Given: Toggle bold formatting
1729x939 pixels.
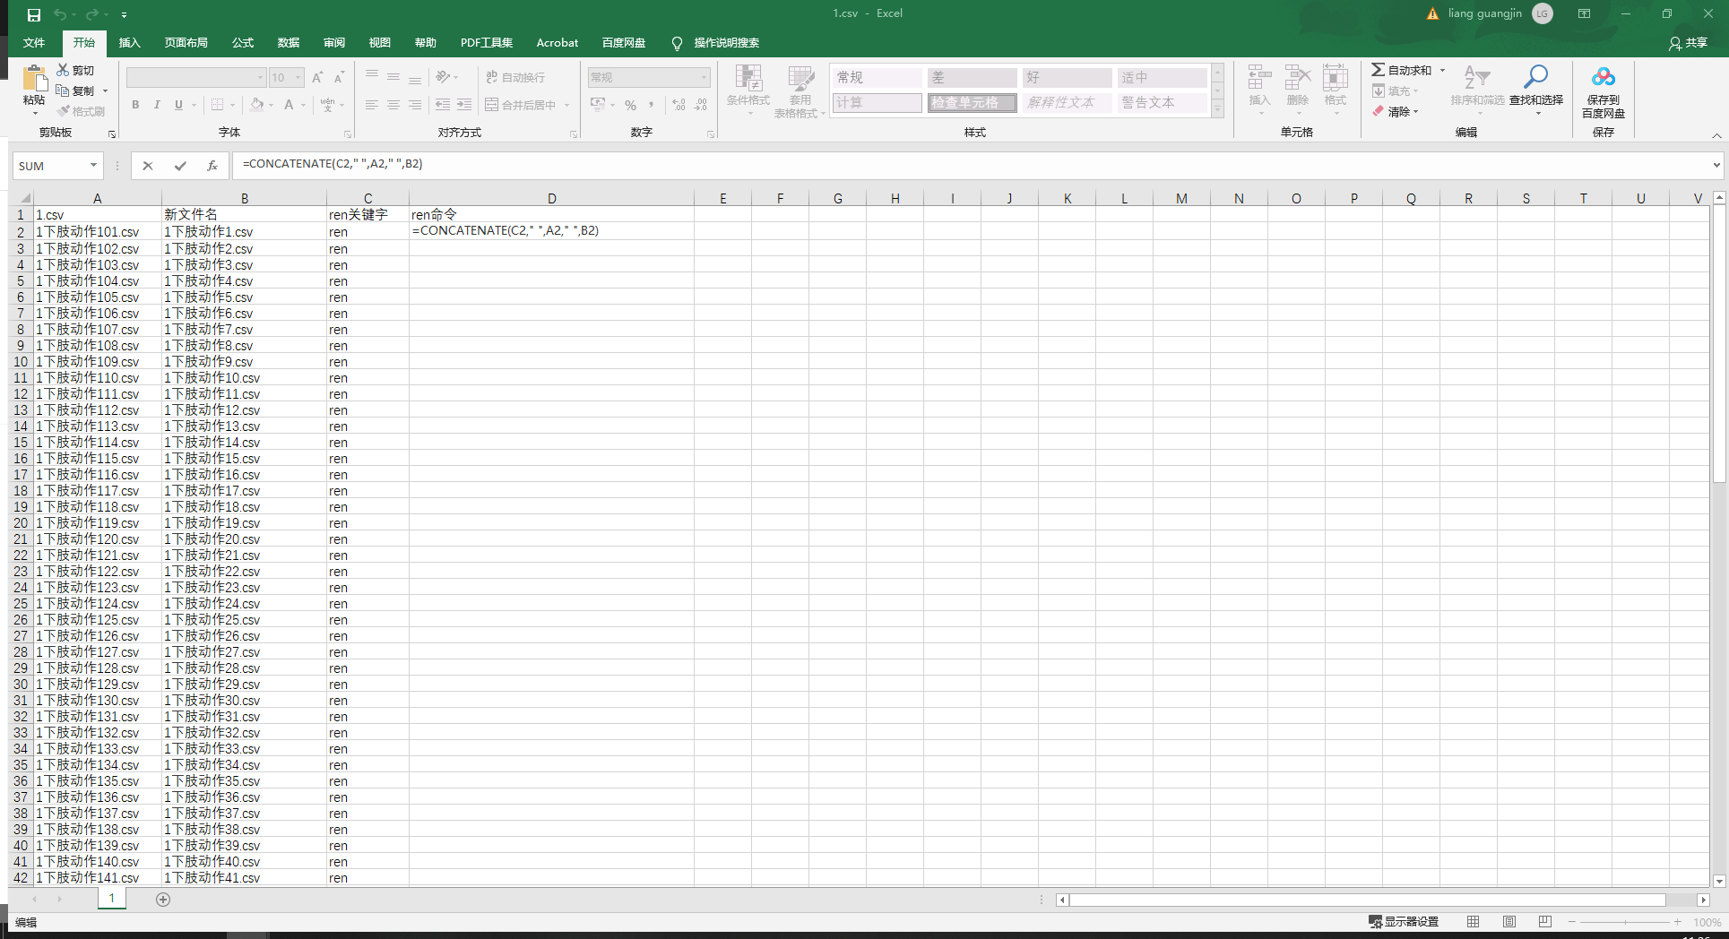Looking at the screenshot, I should click(x=135, y=105).
